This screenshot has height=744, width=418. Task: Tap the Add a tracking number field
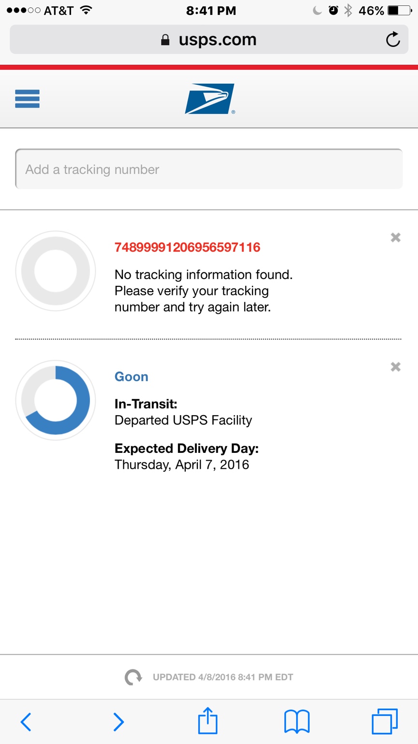[x=209, y=169]
